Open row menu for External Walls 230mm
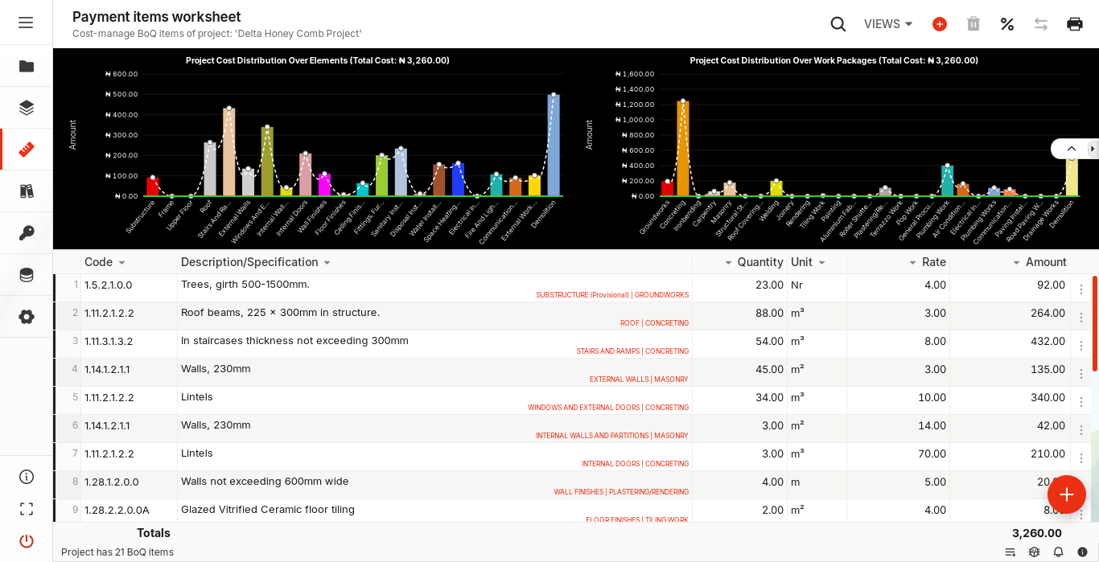Image resolution: width=1099 pixels, height=562 pixels. (1081, 373)
